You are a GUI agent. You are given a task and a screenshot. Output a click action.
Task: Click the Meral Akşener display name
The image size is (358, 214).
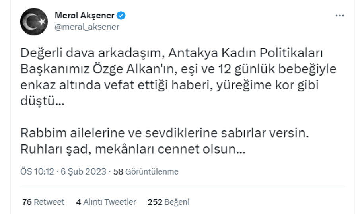[84, 16]
